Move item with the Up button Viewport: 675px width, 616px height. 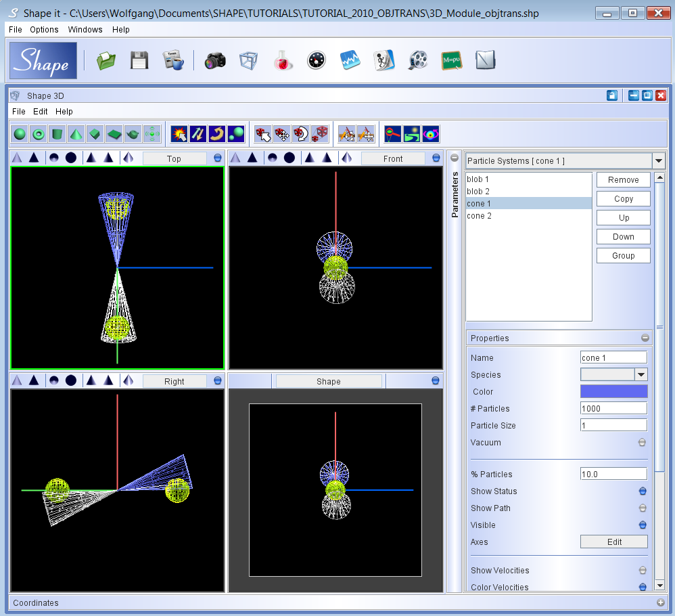624,218
